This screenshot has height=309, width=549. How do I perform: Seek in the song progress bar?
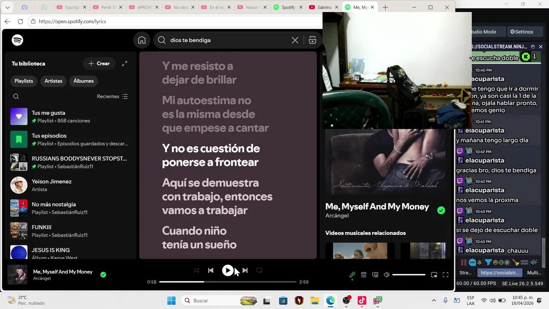(x=228, y=282)
